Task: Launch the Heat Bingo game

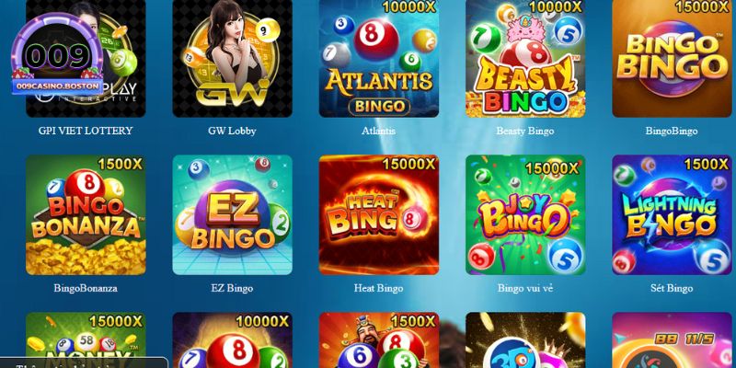Action: click(379, 215)
